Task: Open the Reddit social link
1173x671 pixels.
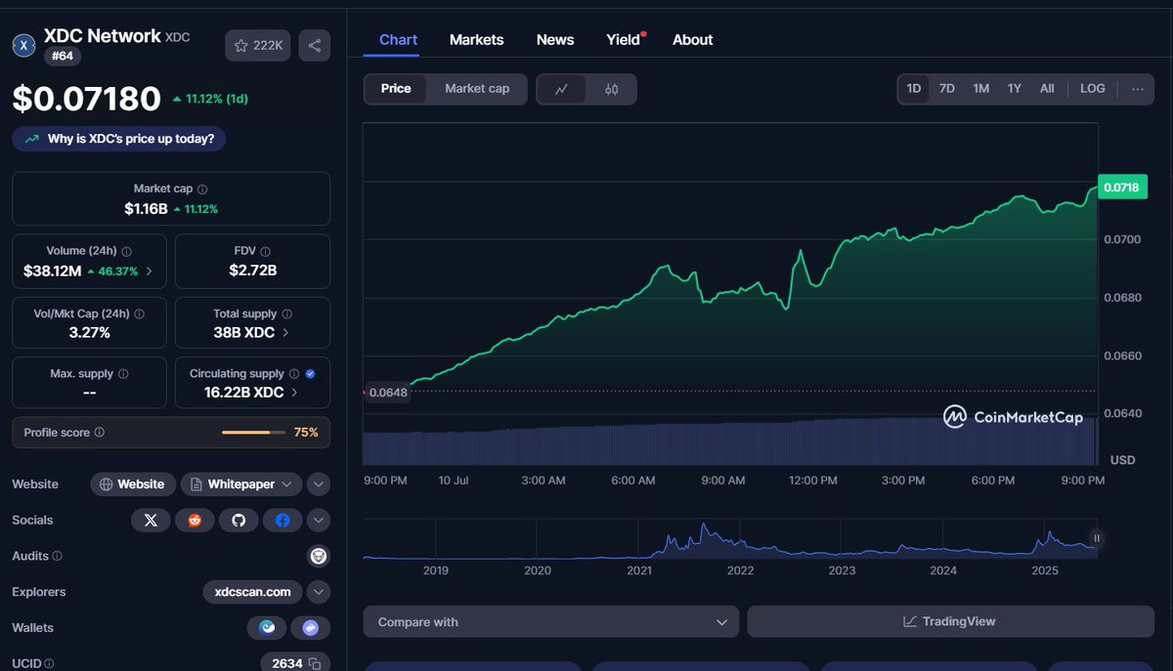Action: [x=195, y=520]
